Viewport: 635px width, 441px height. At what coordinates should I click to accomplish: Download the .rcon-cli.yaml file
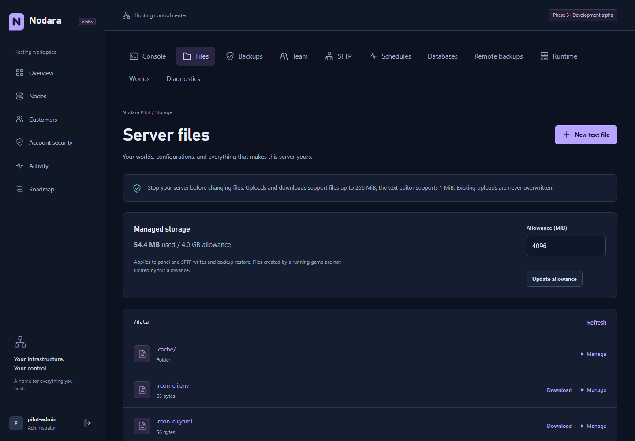pos(559,426)
